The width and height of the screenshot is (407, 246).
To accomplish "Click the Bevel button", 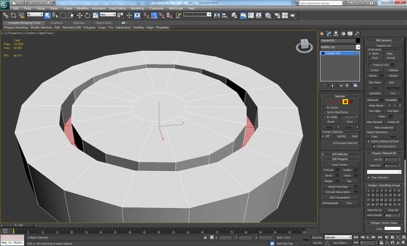I will tap(329, 176).
